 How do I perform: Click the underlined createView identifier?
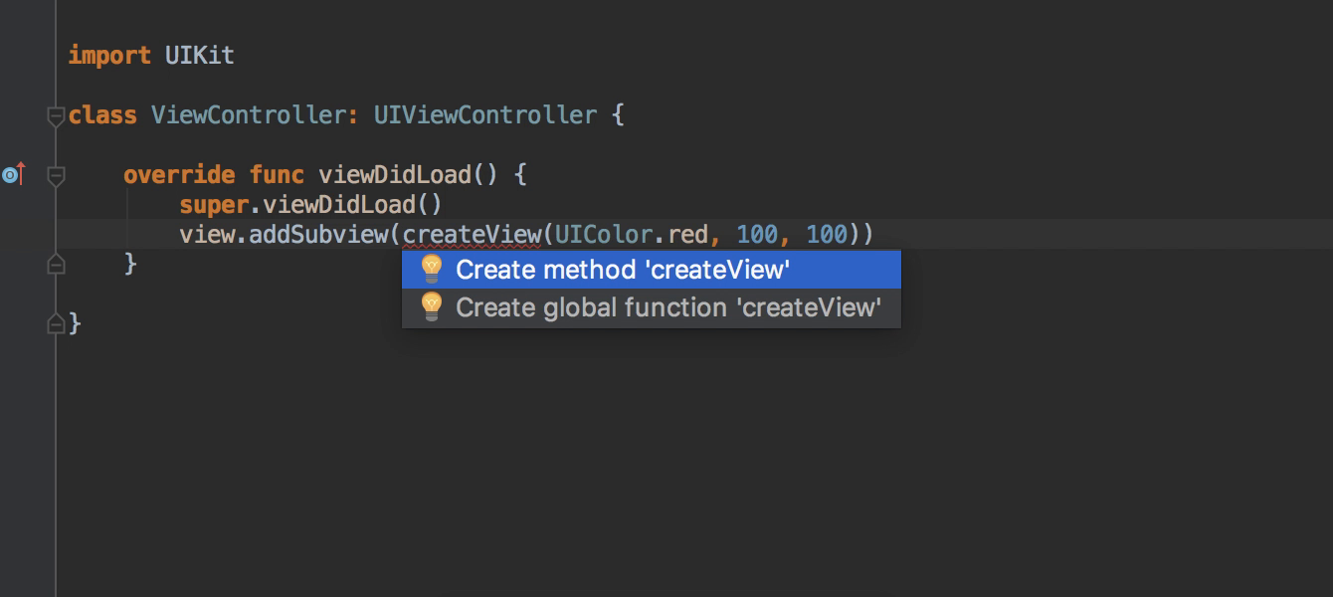click(x=472, y=235)
